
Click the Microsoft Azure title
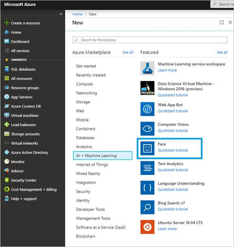tap(20, 4)
